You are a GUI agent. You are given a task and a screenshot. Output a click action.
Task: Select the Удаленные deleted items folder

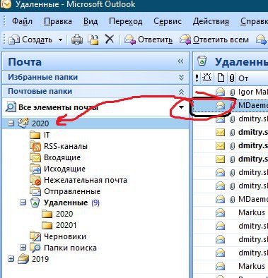(x=66, y=203)
